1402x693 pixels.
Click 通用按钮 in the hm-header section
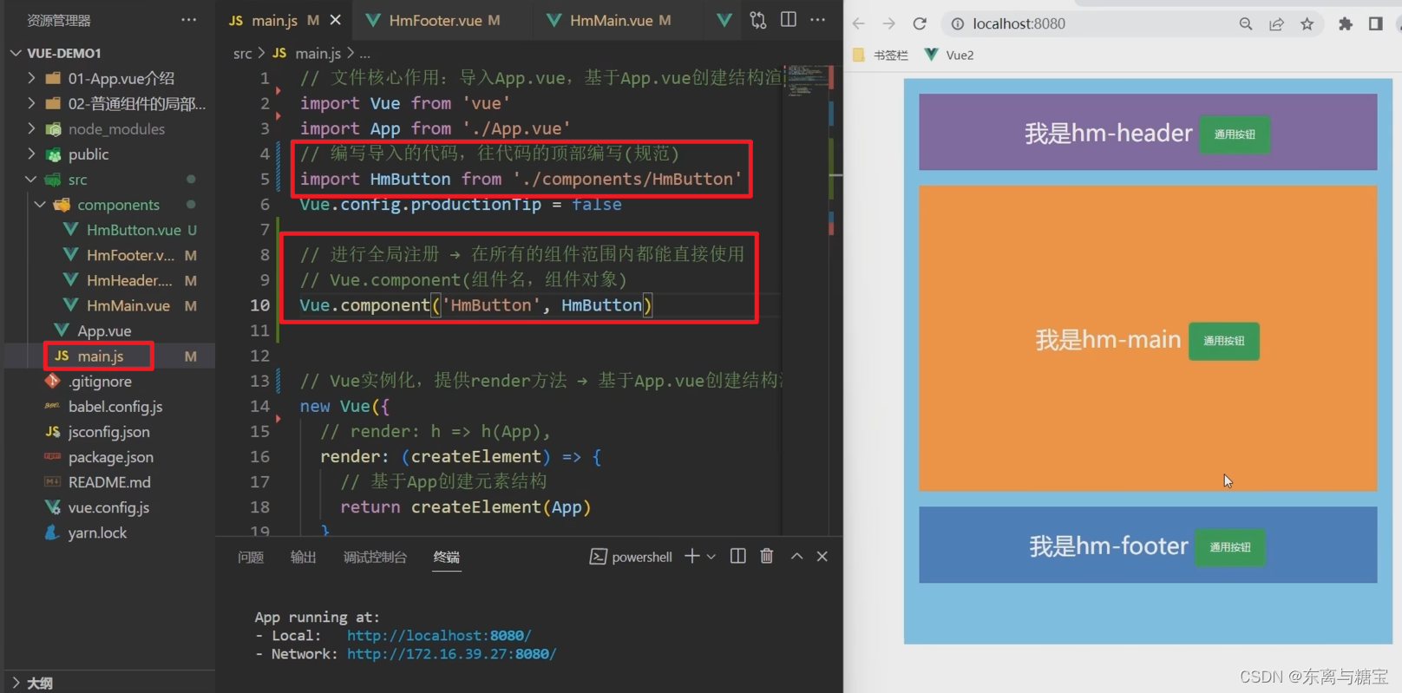tap(1235, 134)
